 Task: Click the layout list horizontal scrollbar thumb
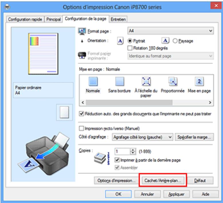129,103
